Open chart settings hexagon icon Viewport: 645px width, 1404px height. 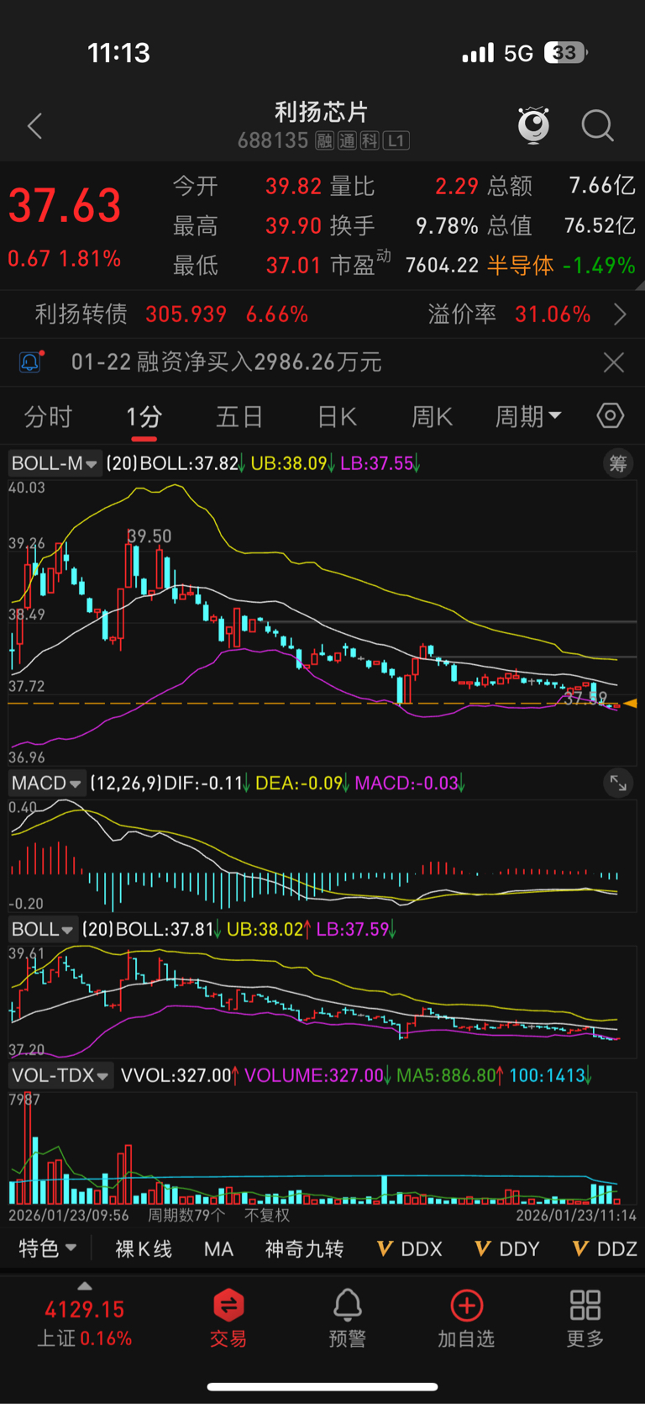[x=611, y=415]
